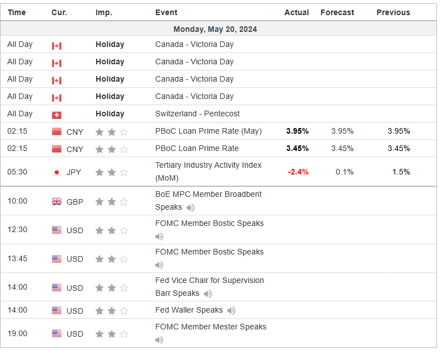The height and width of the screenshot is (354, 442).
Task: Open FOMC Member Mester Speaks event
Action: (x=211, y=327)
